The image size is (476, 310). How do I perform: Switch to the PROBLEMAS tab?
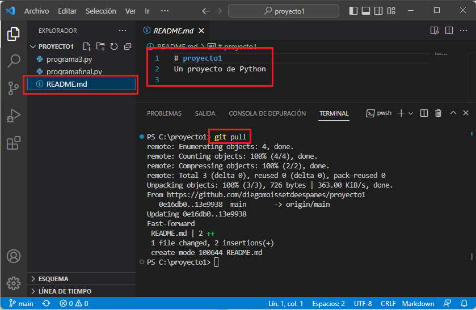164,113
